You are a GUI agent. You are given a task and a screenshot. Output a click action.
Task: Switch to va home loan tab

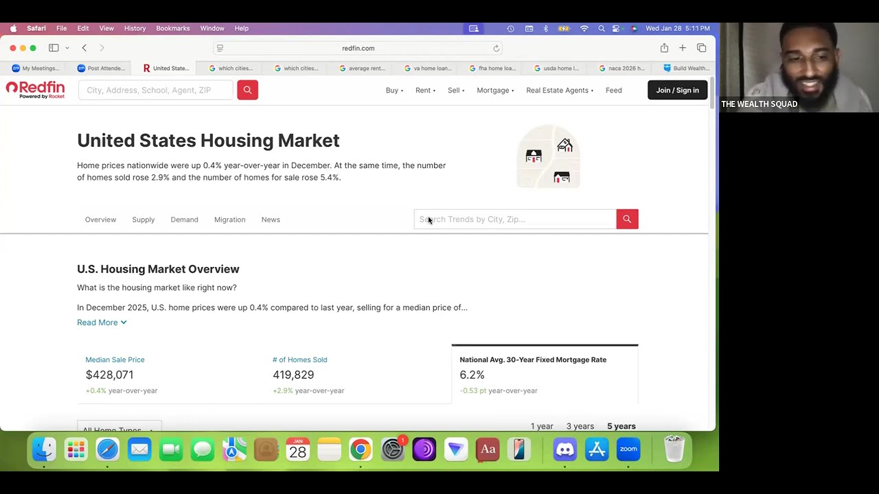point(428,68)
